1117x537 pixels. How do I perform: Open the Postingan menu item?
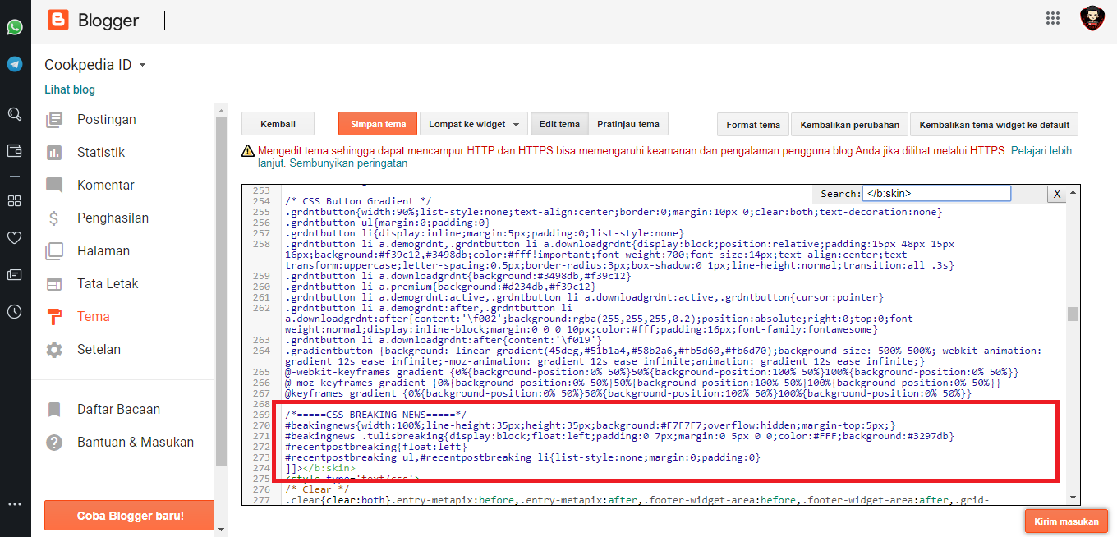[107, 120]
